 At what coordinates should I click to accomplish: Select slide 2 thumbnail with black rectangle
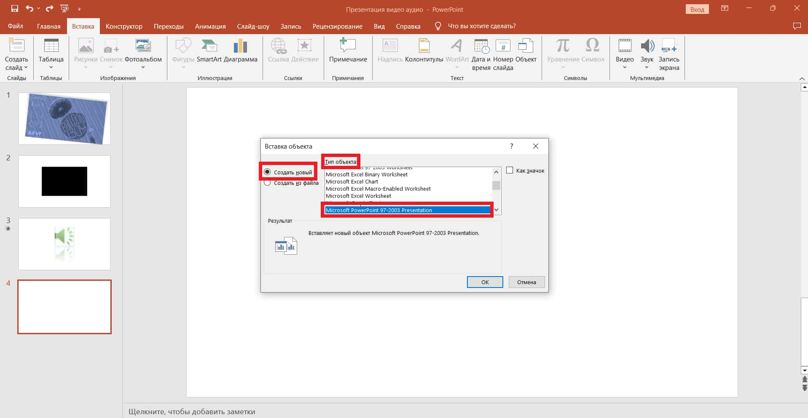click(x=64, y=181)
